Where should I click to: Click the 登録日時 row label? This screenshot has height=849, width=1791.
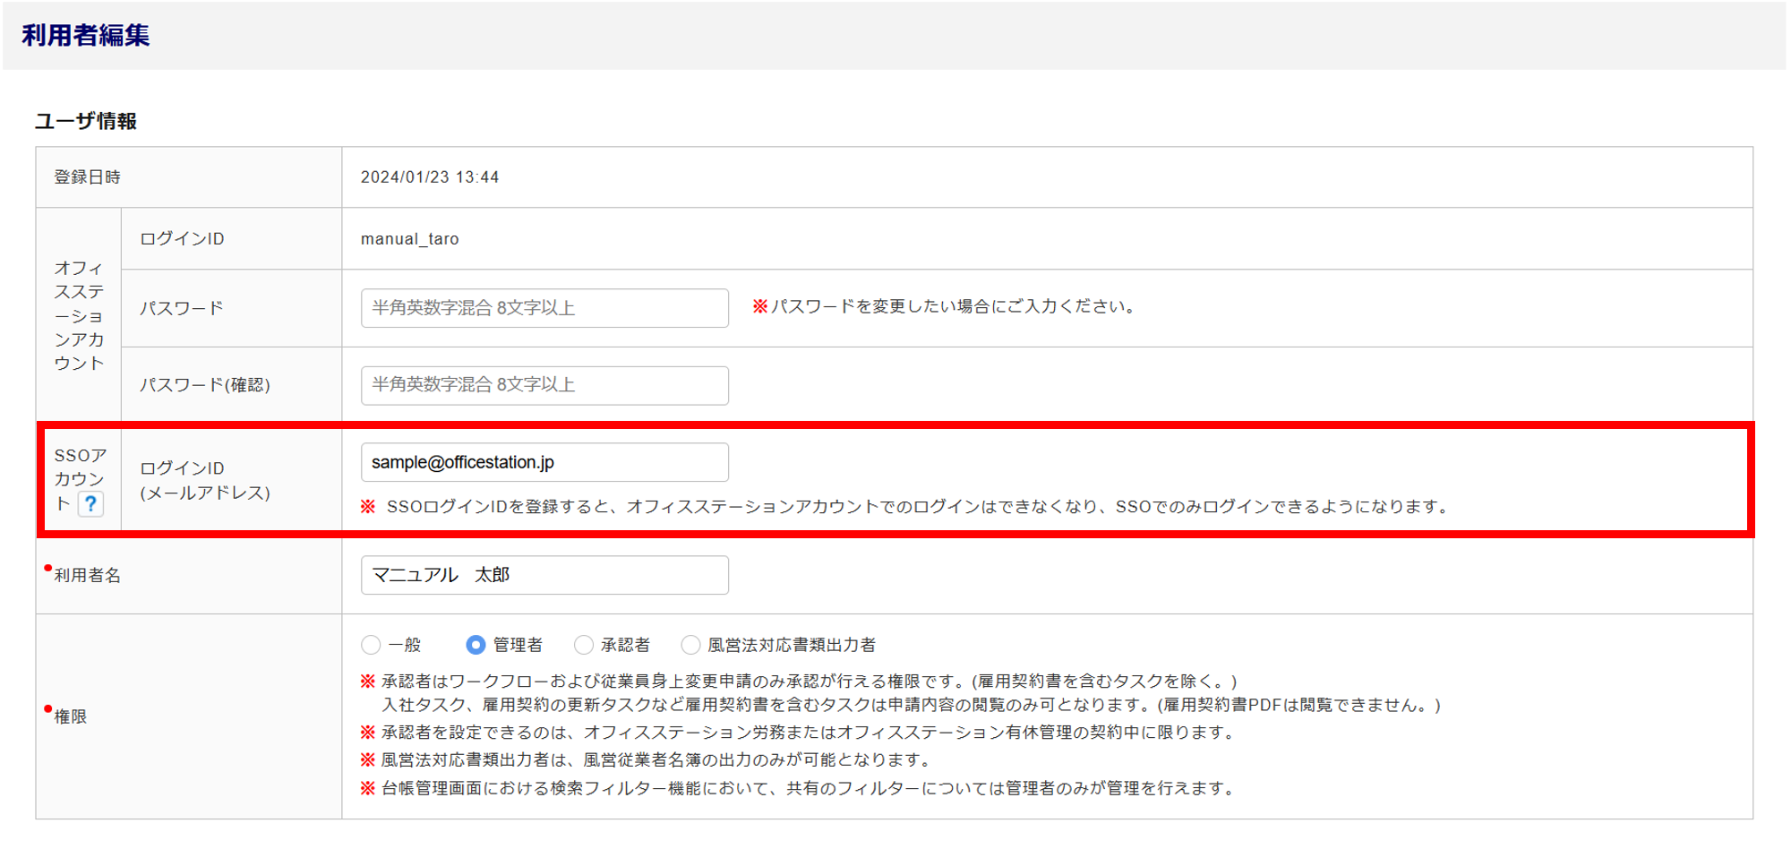click(x=87, y=177)
